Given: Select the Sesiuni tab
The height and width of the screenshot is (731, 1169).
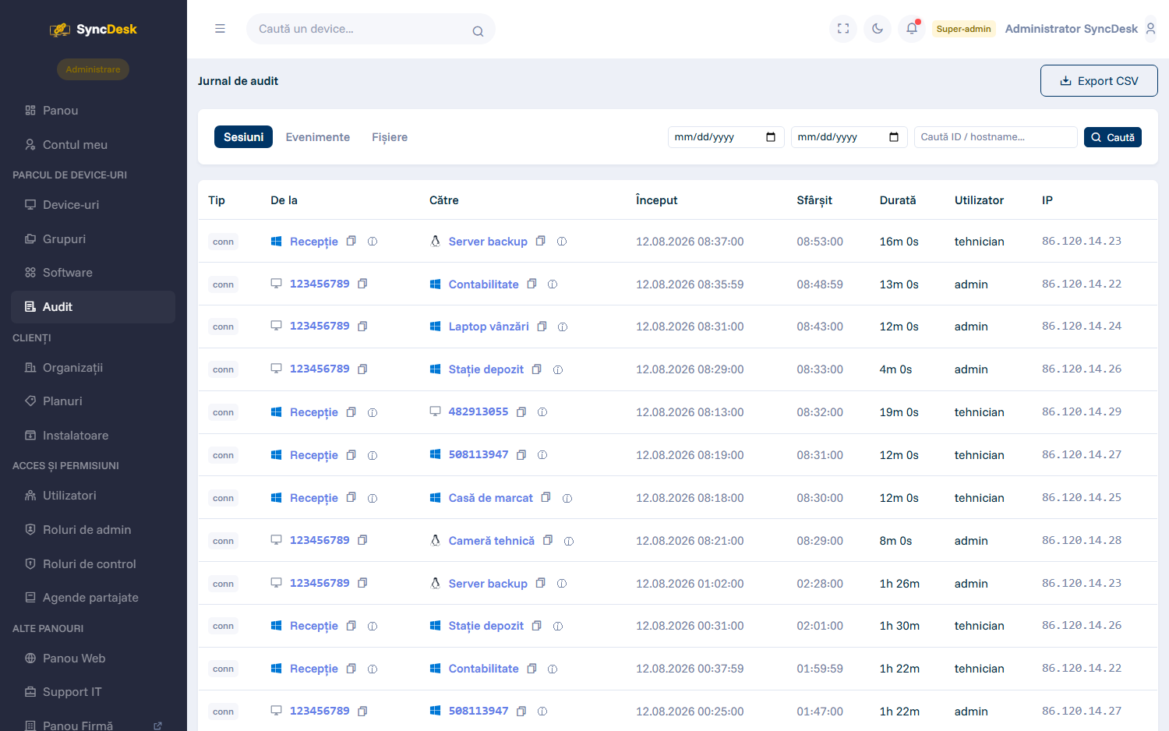Looking at the screenshot, I should click(x=243, y=137).
